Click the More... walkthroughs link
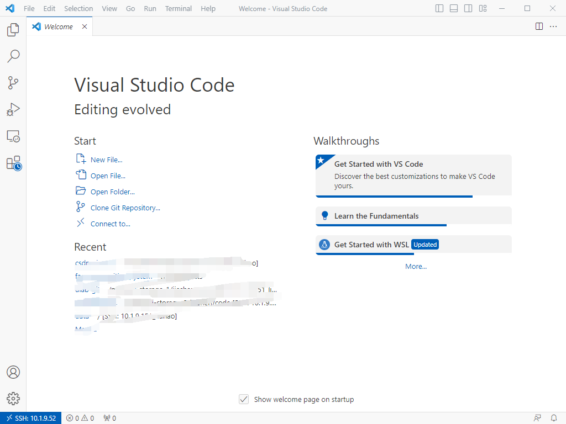 click(x=416, y=267)
